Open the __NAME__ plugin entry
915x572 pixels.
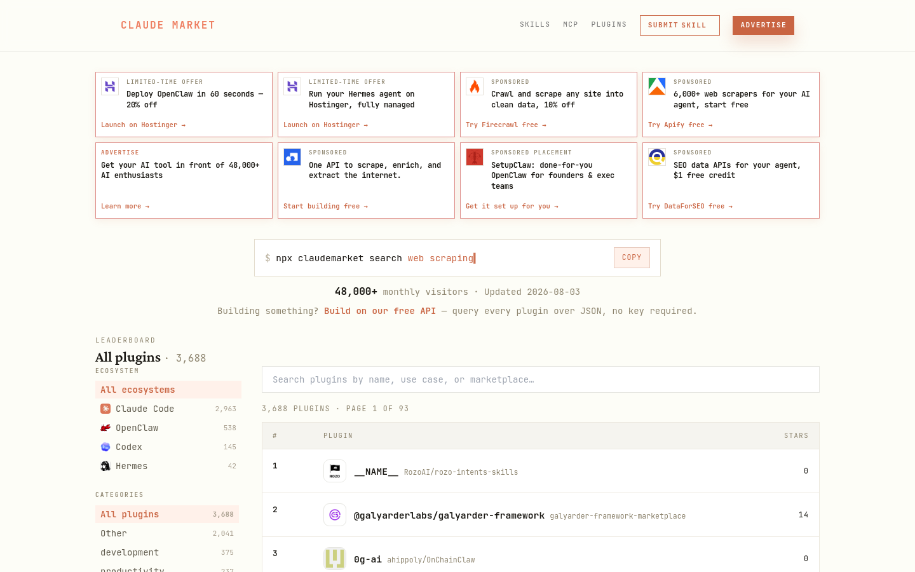tap(541, 471)
